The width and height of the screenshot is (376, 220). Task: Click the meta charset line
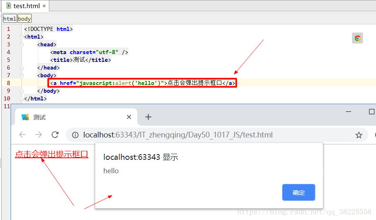click(x=89, y=52)
